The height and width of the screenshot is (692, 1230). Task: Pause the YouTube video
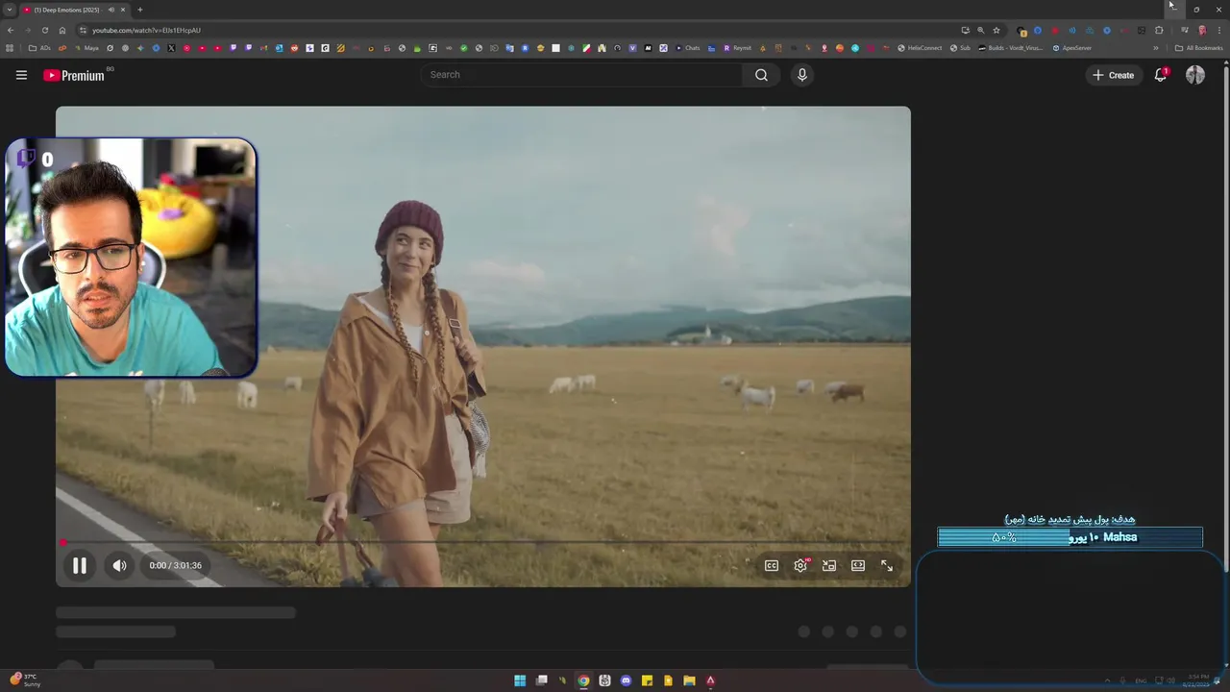pos(80,566)
